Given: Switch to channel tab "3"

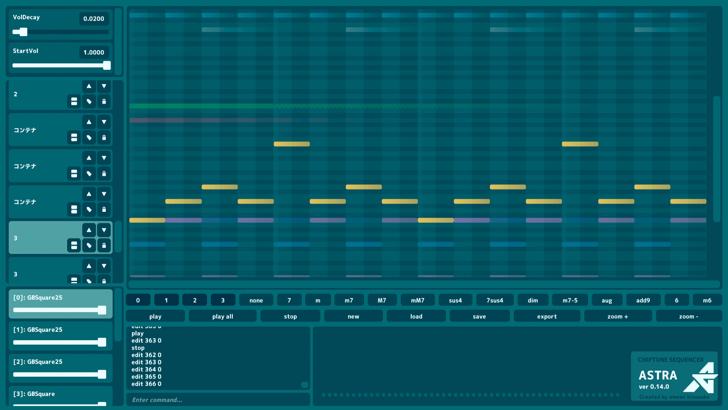Looking at the screenshot, I should [223, 300].
